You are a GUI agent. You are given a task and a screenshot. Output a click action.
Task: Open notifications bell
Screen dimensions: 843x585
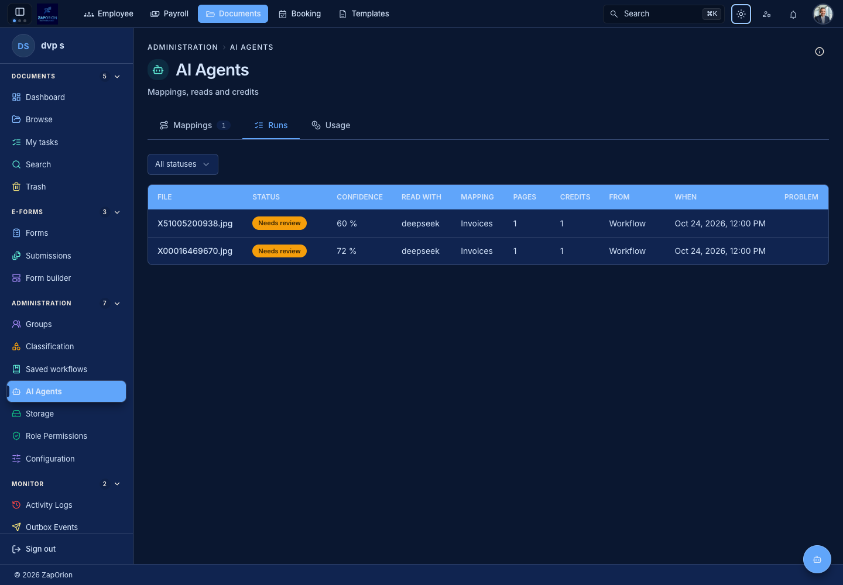click(793, 14)
